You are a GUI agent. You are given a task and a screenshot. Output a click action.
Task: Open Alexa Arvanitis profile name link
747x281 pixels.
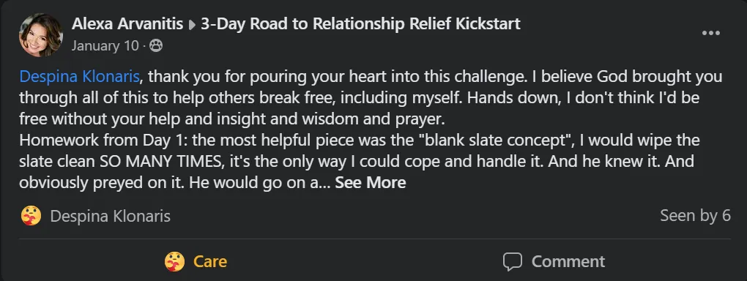[x=127, y=23]
